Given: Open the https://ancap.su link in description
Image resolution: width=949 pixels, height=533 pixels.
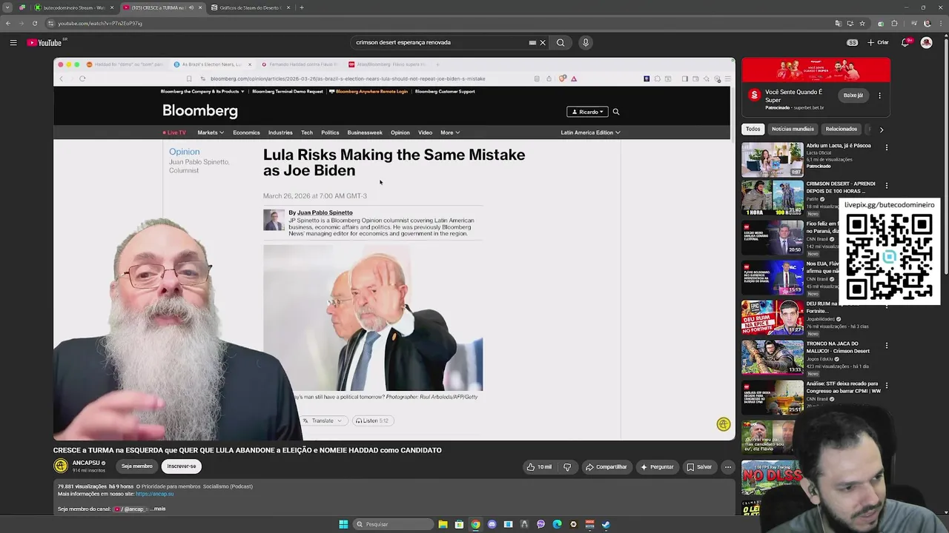Looking at the screenshot, I should (154, 494).
